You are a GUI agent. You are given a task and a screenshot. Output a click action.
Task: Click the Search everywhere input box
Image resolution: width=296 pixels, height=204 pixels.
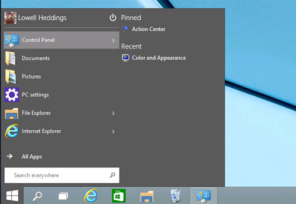tap(62, 175)
